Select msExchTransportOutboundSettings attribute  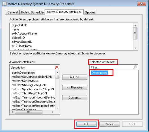(x=33, y=102)
